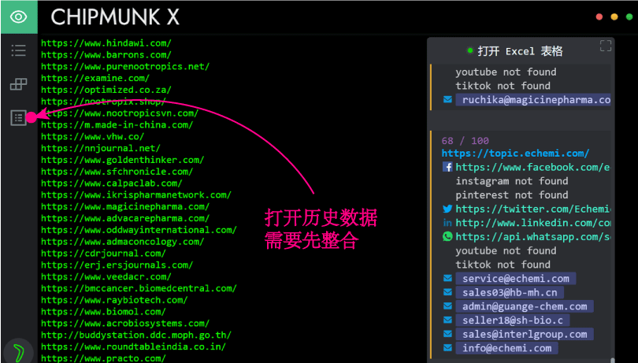Expand the results panel to fullscreen
638x363 pixels.
606,46
